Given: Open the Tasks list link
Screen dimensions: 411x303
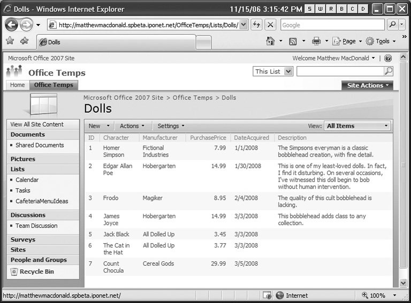Looking at the screenshot, I should point(23,190).
